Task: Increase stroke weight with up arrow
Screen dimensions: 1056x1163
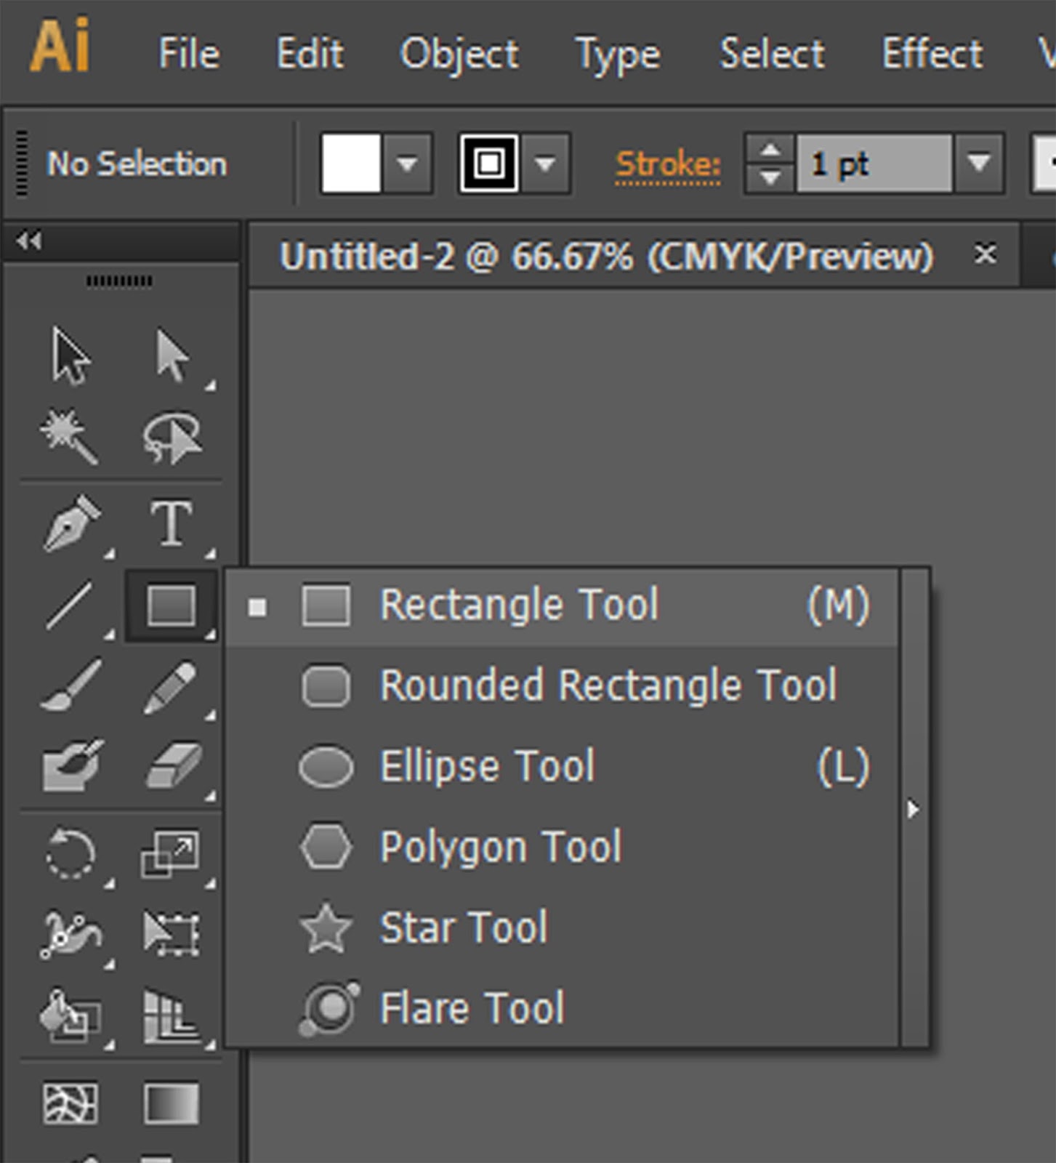Action: (x=770, y=150)
